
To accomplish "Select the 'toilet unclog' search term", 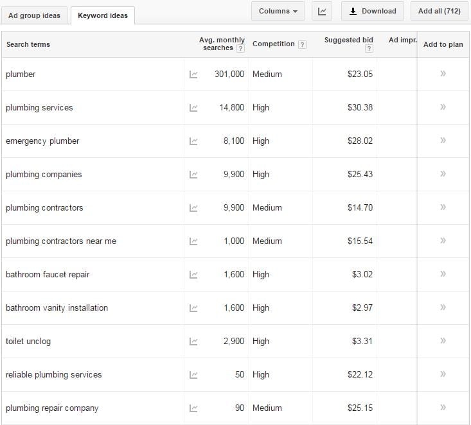I will 28,342.
